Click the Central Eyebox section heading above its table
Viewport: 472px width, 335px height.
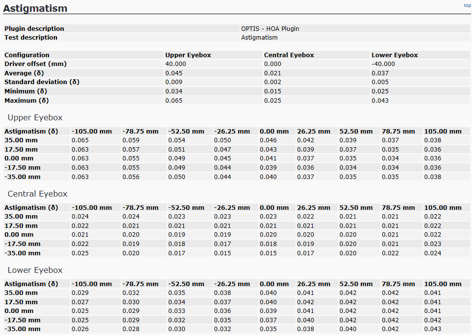(37, 194)
